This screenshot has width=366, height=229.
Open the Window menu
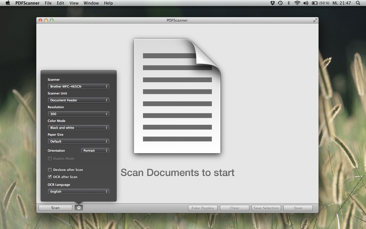pos(91,3)
